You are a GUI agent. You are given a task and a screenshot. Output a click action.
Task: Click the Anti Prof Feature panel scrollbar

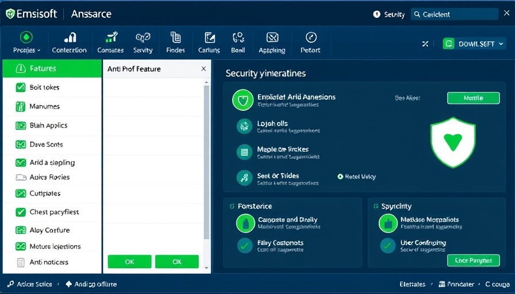(207, 161)
